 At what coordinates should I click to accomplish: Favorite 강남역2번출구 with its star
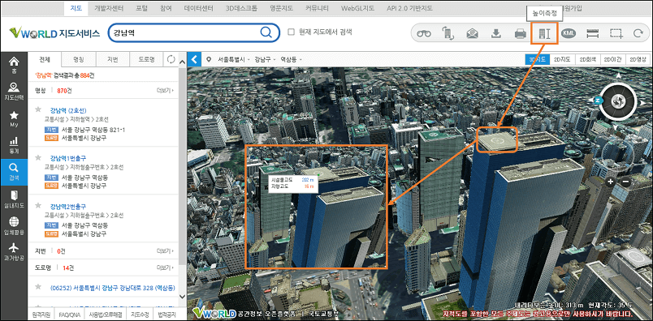38,205
